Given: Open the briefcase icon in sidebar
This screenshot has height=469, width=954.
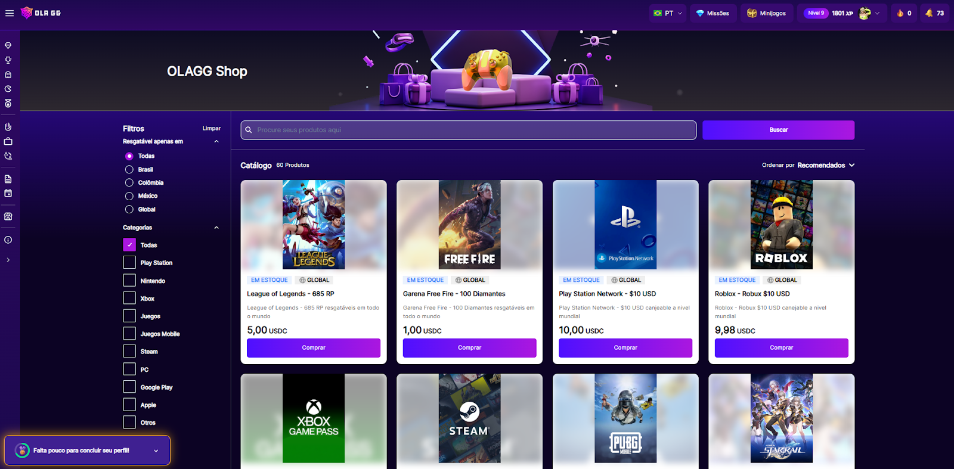Looking at the screenshot, I should (x=8, y=141).
